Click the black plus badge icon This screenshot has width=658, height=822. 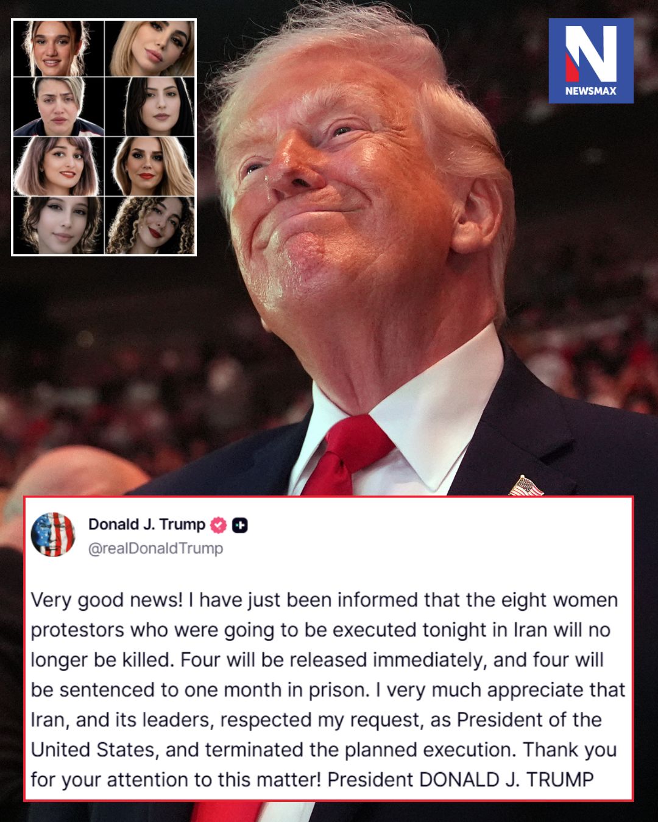pos(240,525)
